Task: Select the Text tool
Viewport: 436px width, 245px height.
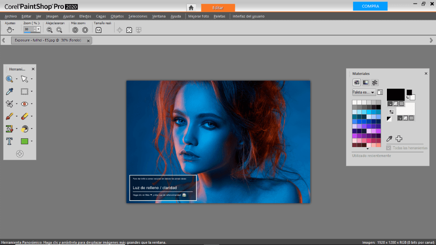Action: (x=9, y=141)
